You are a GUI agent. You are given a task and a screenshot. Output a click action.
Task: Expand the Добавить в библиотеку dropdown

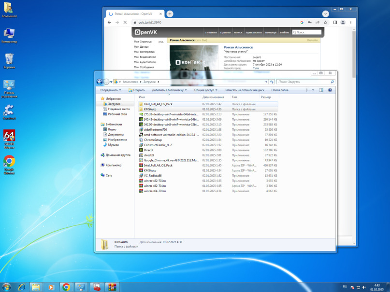(x=169, y=90)
